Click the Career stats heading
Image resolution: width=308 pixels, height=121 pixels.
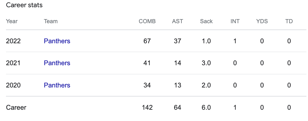(24, 5)
